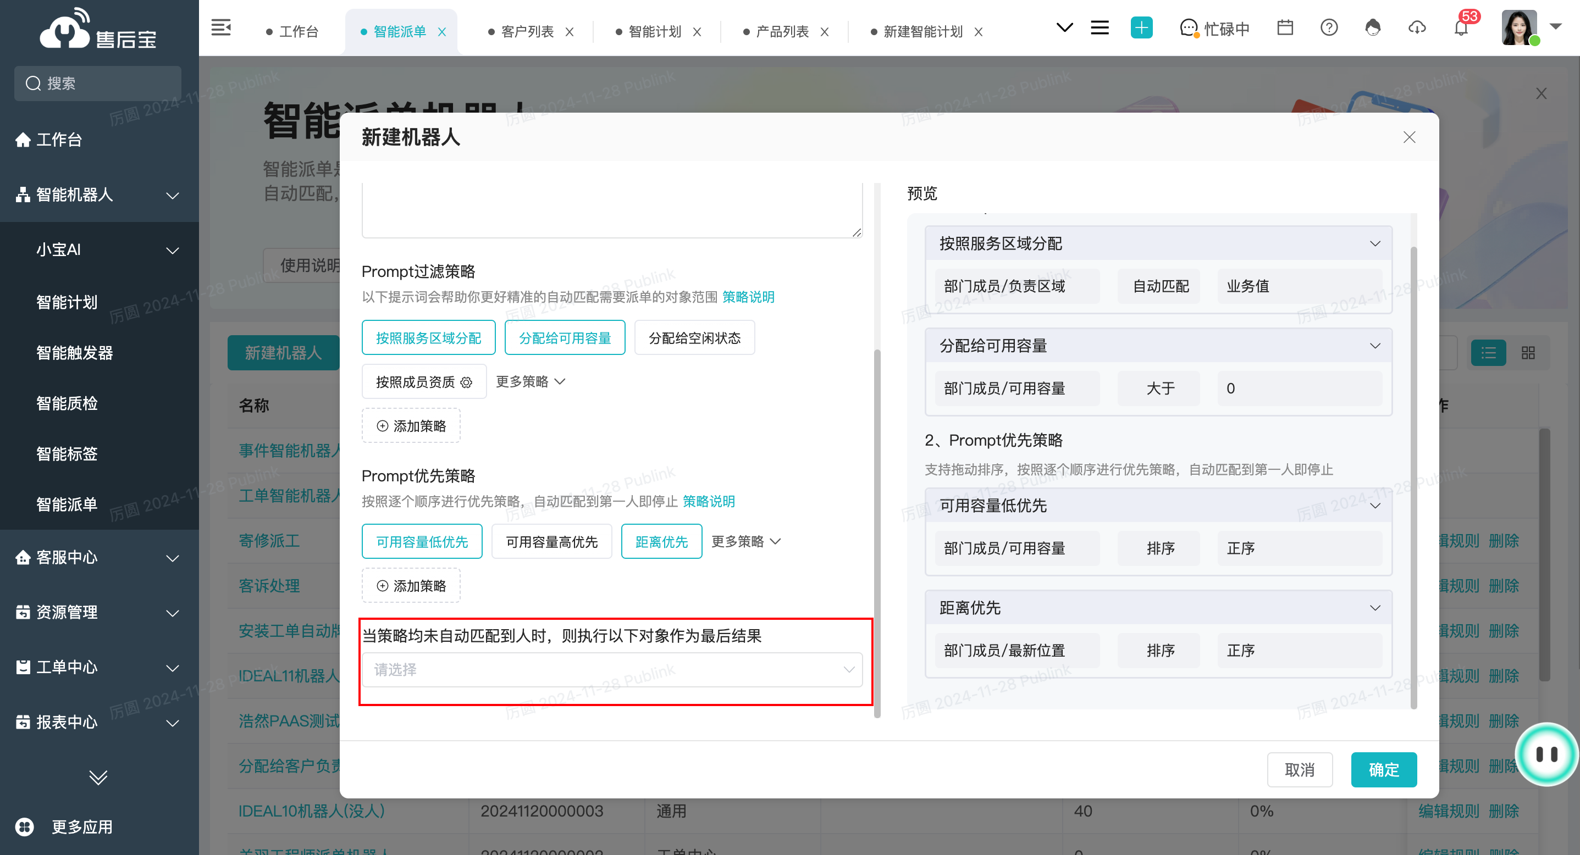Click the preview panel vertical scrollbar
This screenshot has height=855, width=1580.
coord(1414,478)
